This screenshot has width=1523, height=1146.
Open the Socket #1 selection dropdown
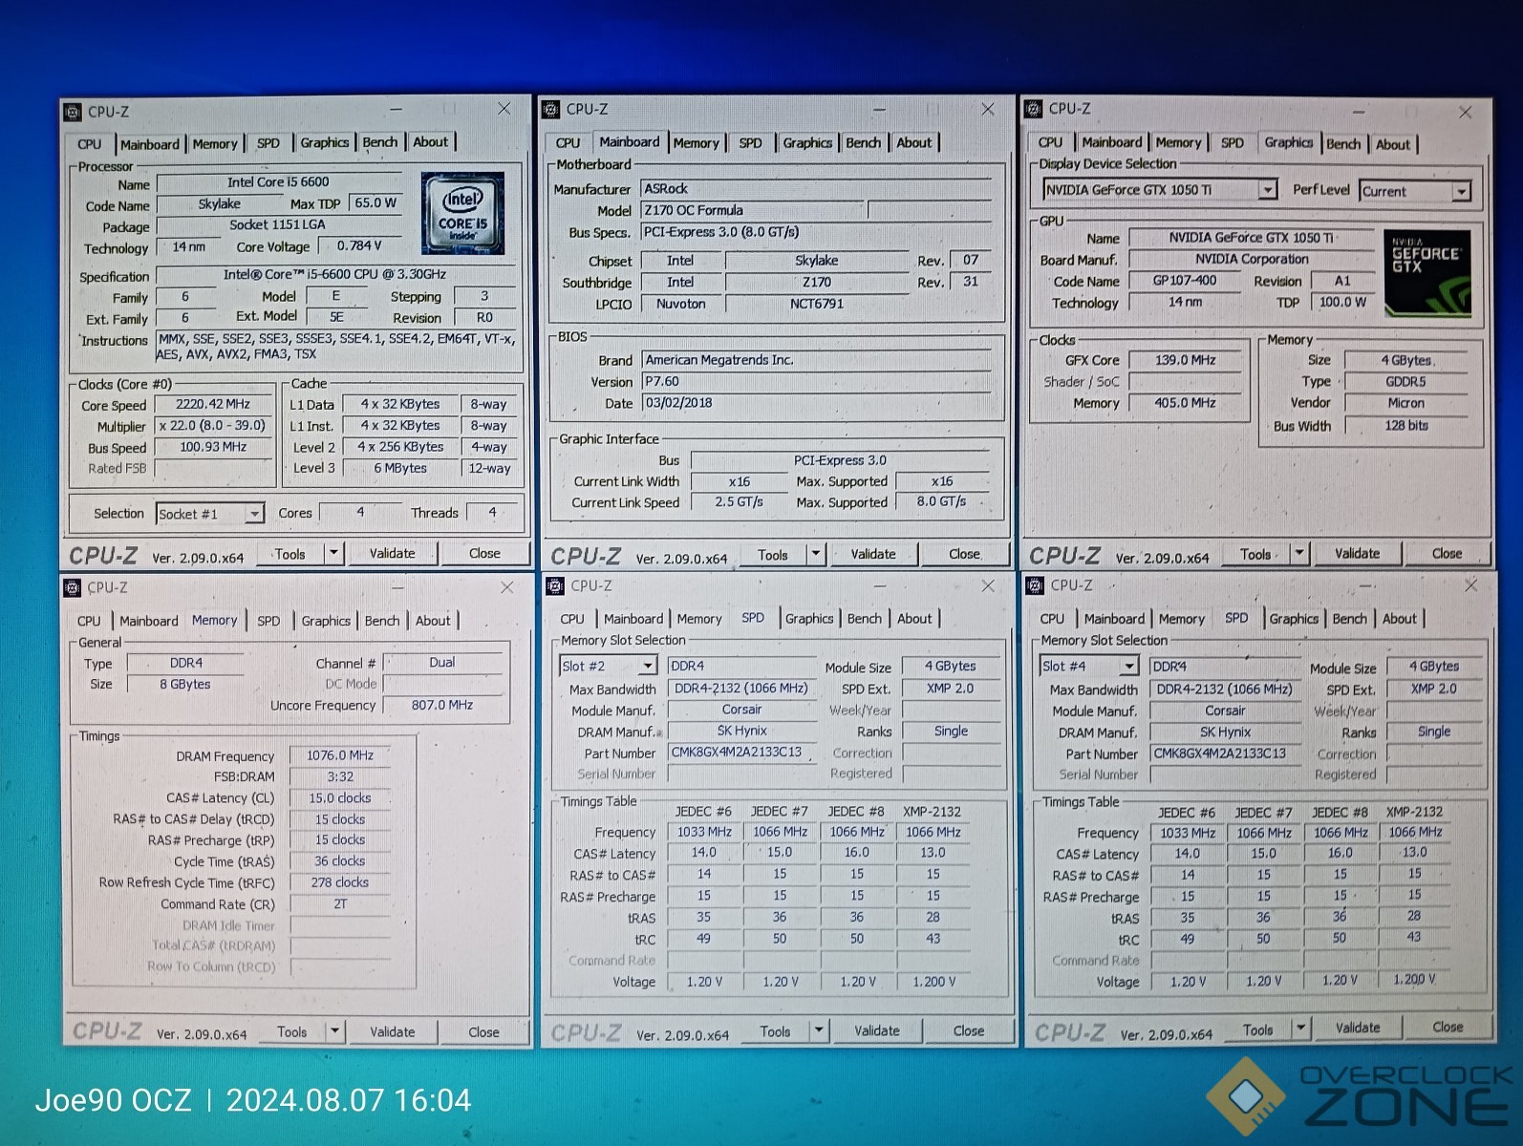pos(254,514)
